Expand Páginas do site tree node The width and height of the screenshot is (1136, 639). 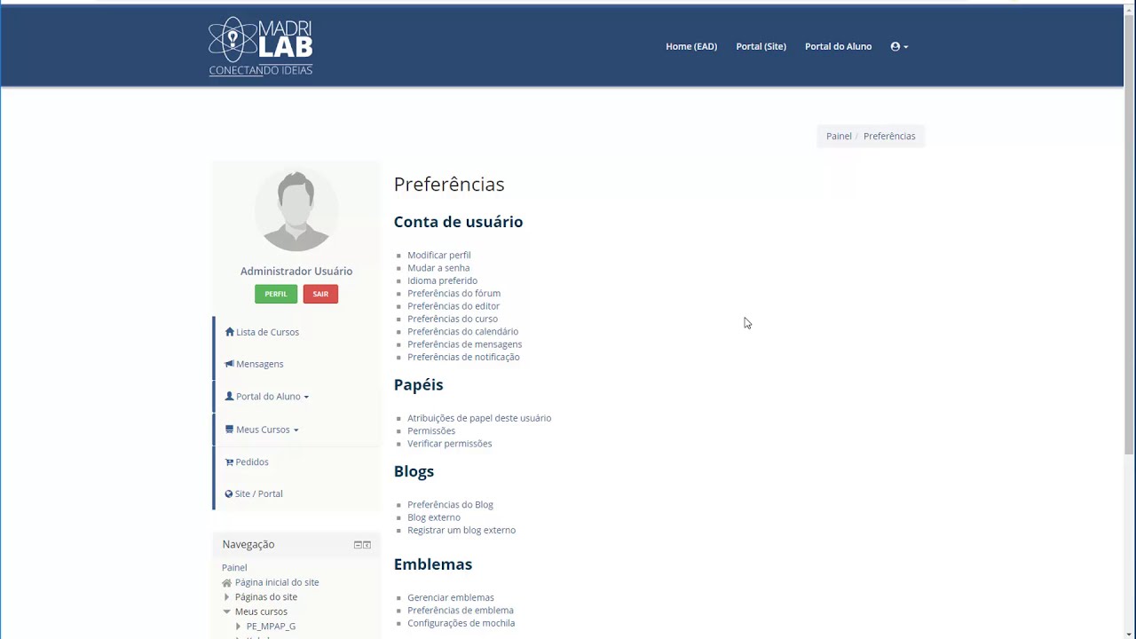coord(227,597)
